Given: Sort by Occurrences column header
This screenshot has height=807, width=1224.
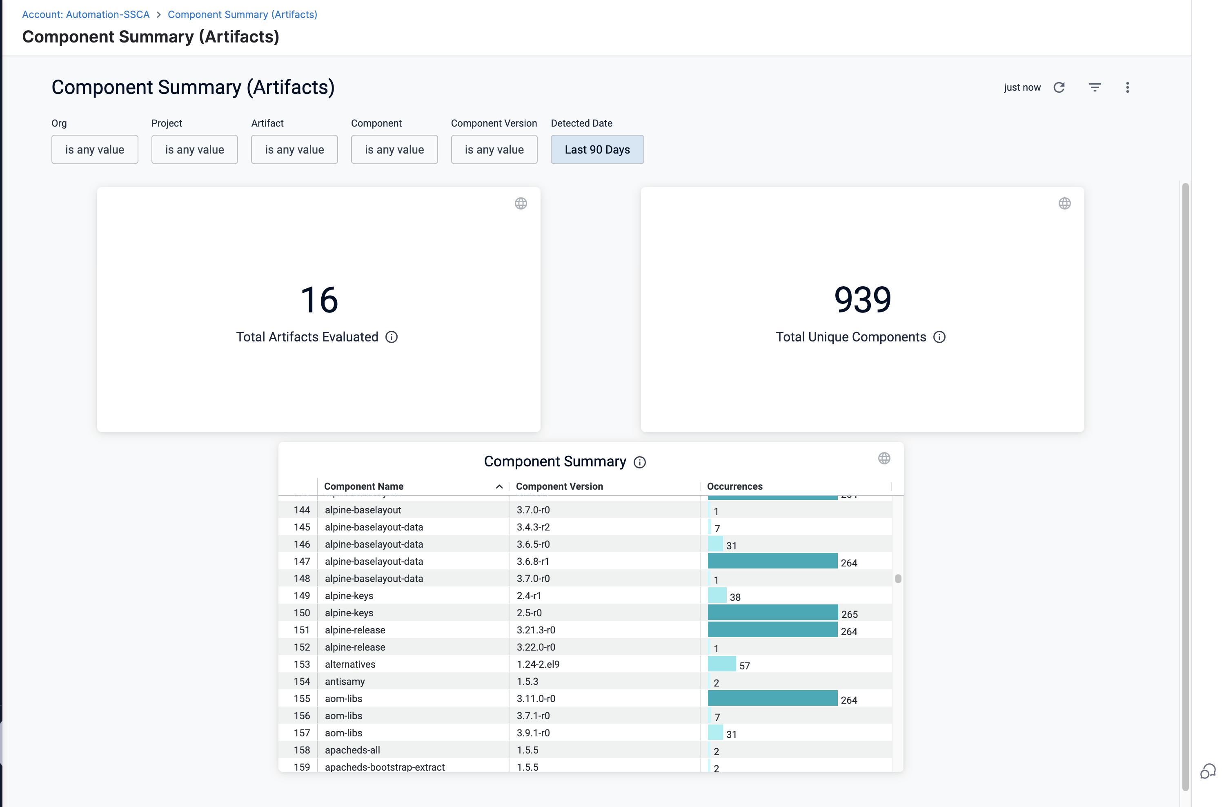Looking at the screenshot, I should pos(734,486).
